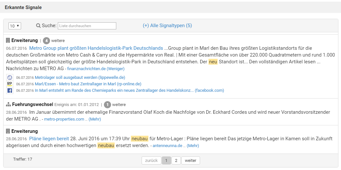
Task: Open the facebook.com Zentrallager post link
Action: click(129, 90)
